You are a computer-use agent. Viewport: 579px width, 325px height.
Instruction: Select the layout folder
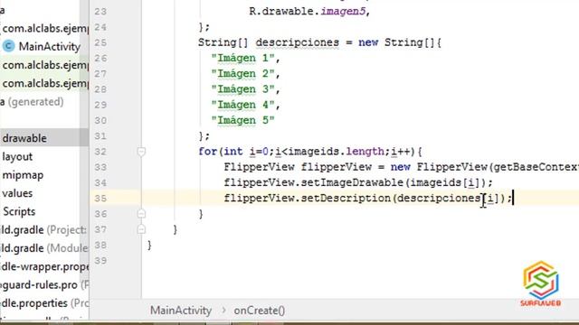(x=17, y=156)
